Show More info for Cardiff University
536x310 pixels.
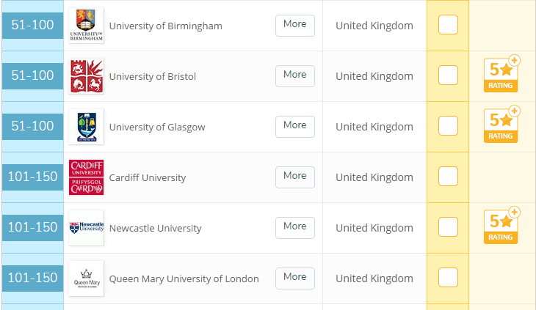(294, 177)
